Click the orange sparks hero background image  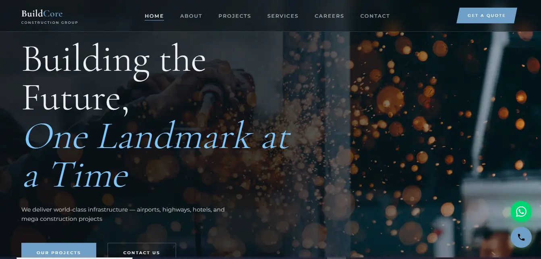pyautogui.click(x=423, y=121)
